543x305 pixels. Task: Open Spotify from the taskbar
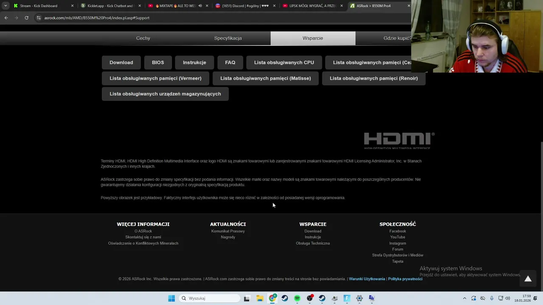tap(297, 298)
